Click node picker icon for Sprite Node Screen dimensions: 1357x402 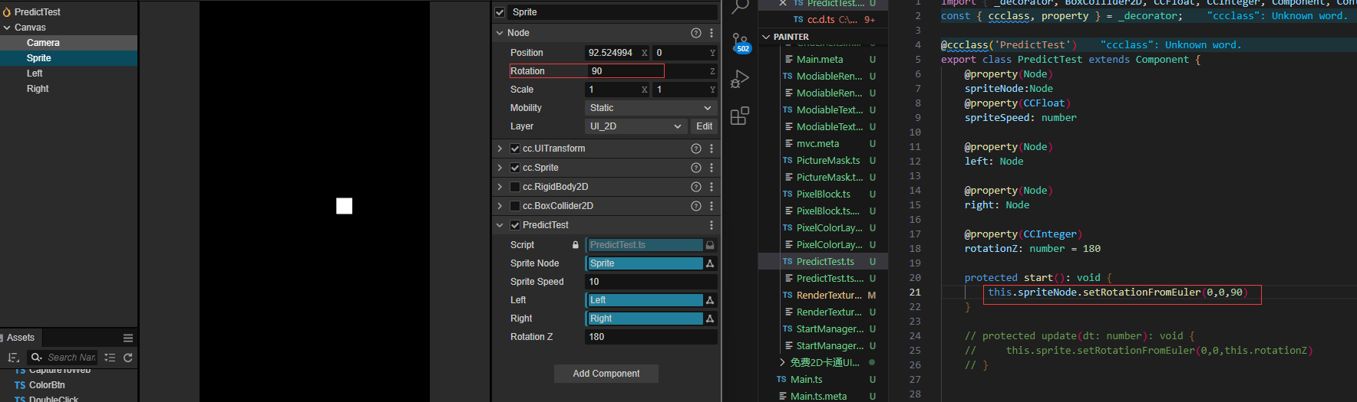pos(710,263)
